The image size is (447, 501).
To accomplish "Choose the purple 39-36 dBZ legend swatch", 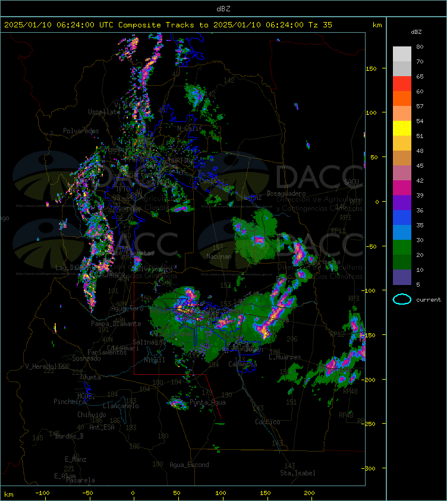I will pyautogui.click(x=402, y=202).
